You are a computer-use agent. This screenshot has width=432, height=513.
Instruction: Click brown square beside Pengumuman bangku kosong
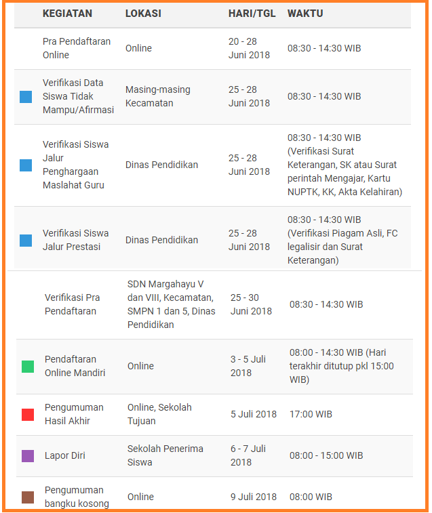click(x=28, y=497)
